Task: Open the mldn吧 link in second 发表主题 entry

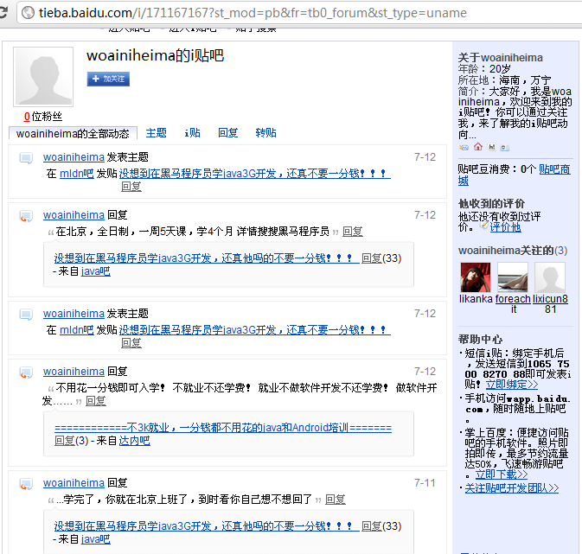Action: 76,330
